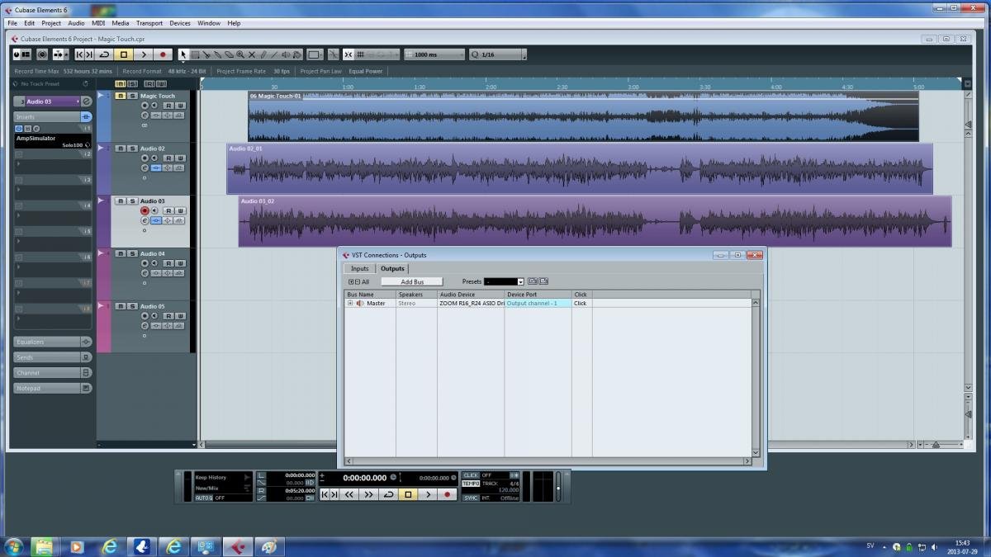Open the Transport menu
Screen dimensions: 991x557
pyautogui.click(x=149, y=23)
